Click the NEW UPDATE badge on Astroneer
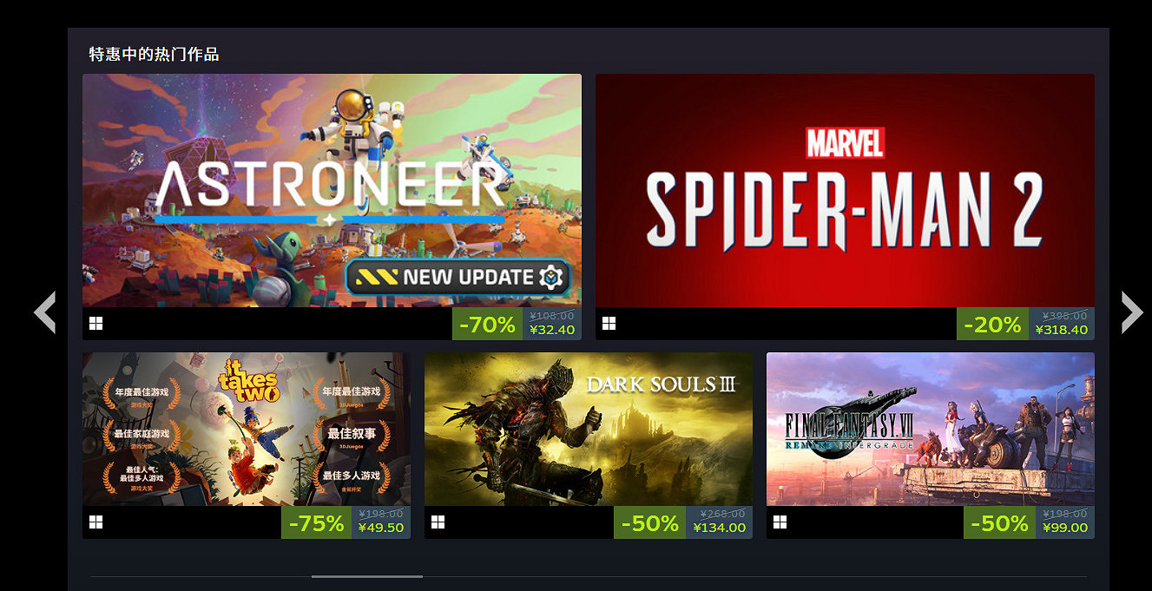 coord(458,278)
